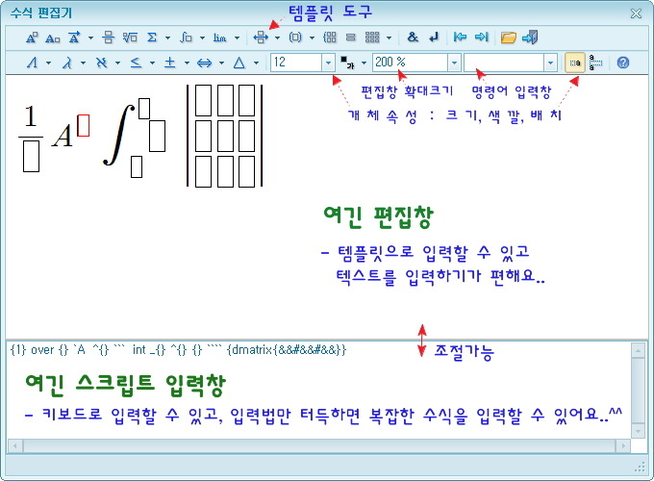Open the command input history dropdown
The image size is (654, 481).
(x=550, y=63)
